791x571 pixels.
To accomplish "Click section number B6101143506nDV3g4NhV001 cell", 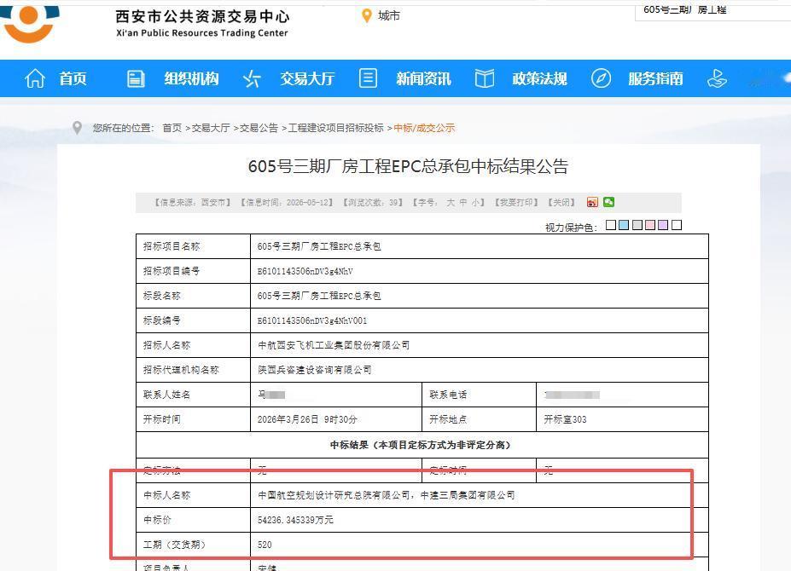I will click(480, 320).
